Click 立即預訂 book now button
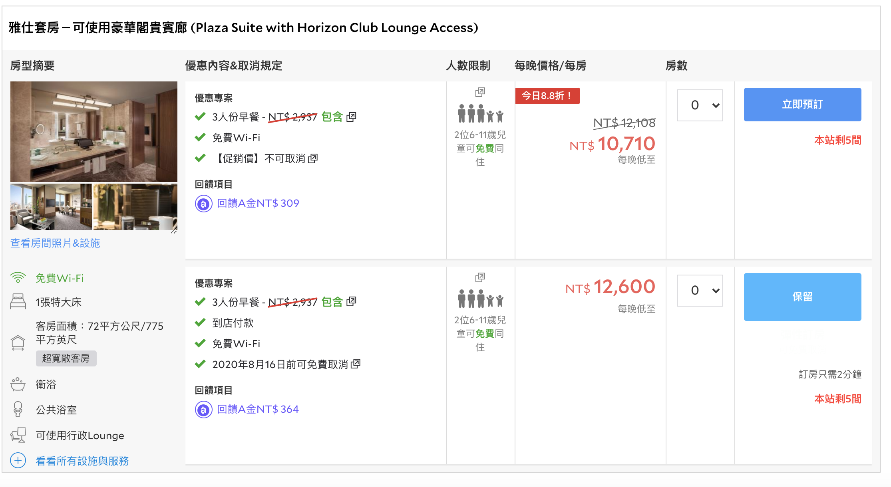This screenshot has height=487, width=891. 802,105
